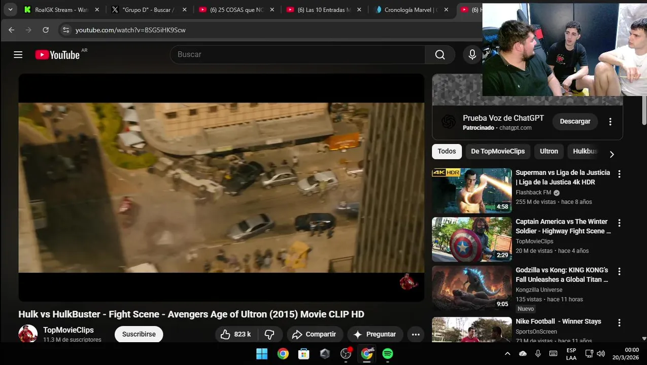This screenshot has height=365, width=647.
Task: Activate voice search microphone
Action: 472,55
